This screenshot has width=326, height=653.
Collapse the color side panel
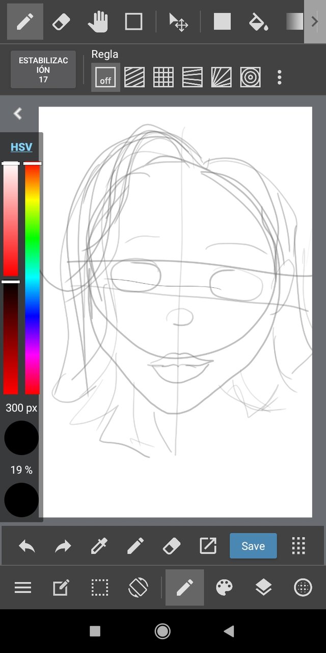tap(18, 114)
